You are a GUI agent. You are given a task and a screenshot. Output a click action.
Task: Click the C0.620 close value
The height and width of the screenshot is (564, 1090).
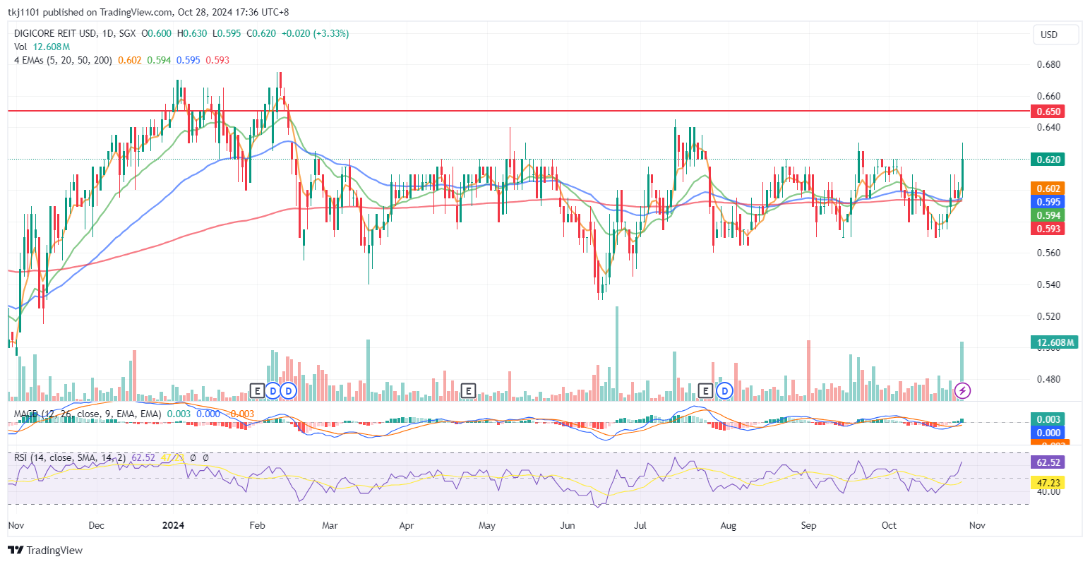pyautogui.click(x=261, y=33)
